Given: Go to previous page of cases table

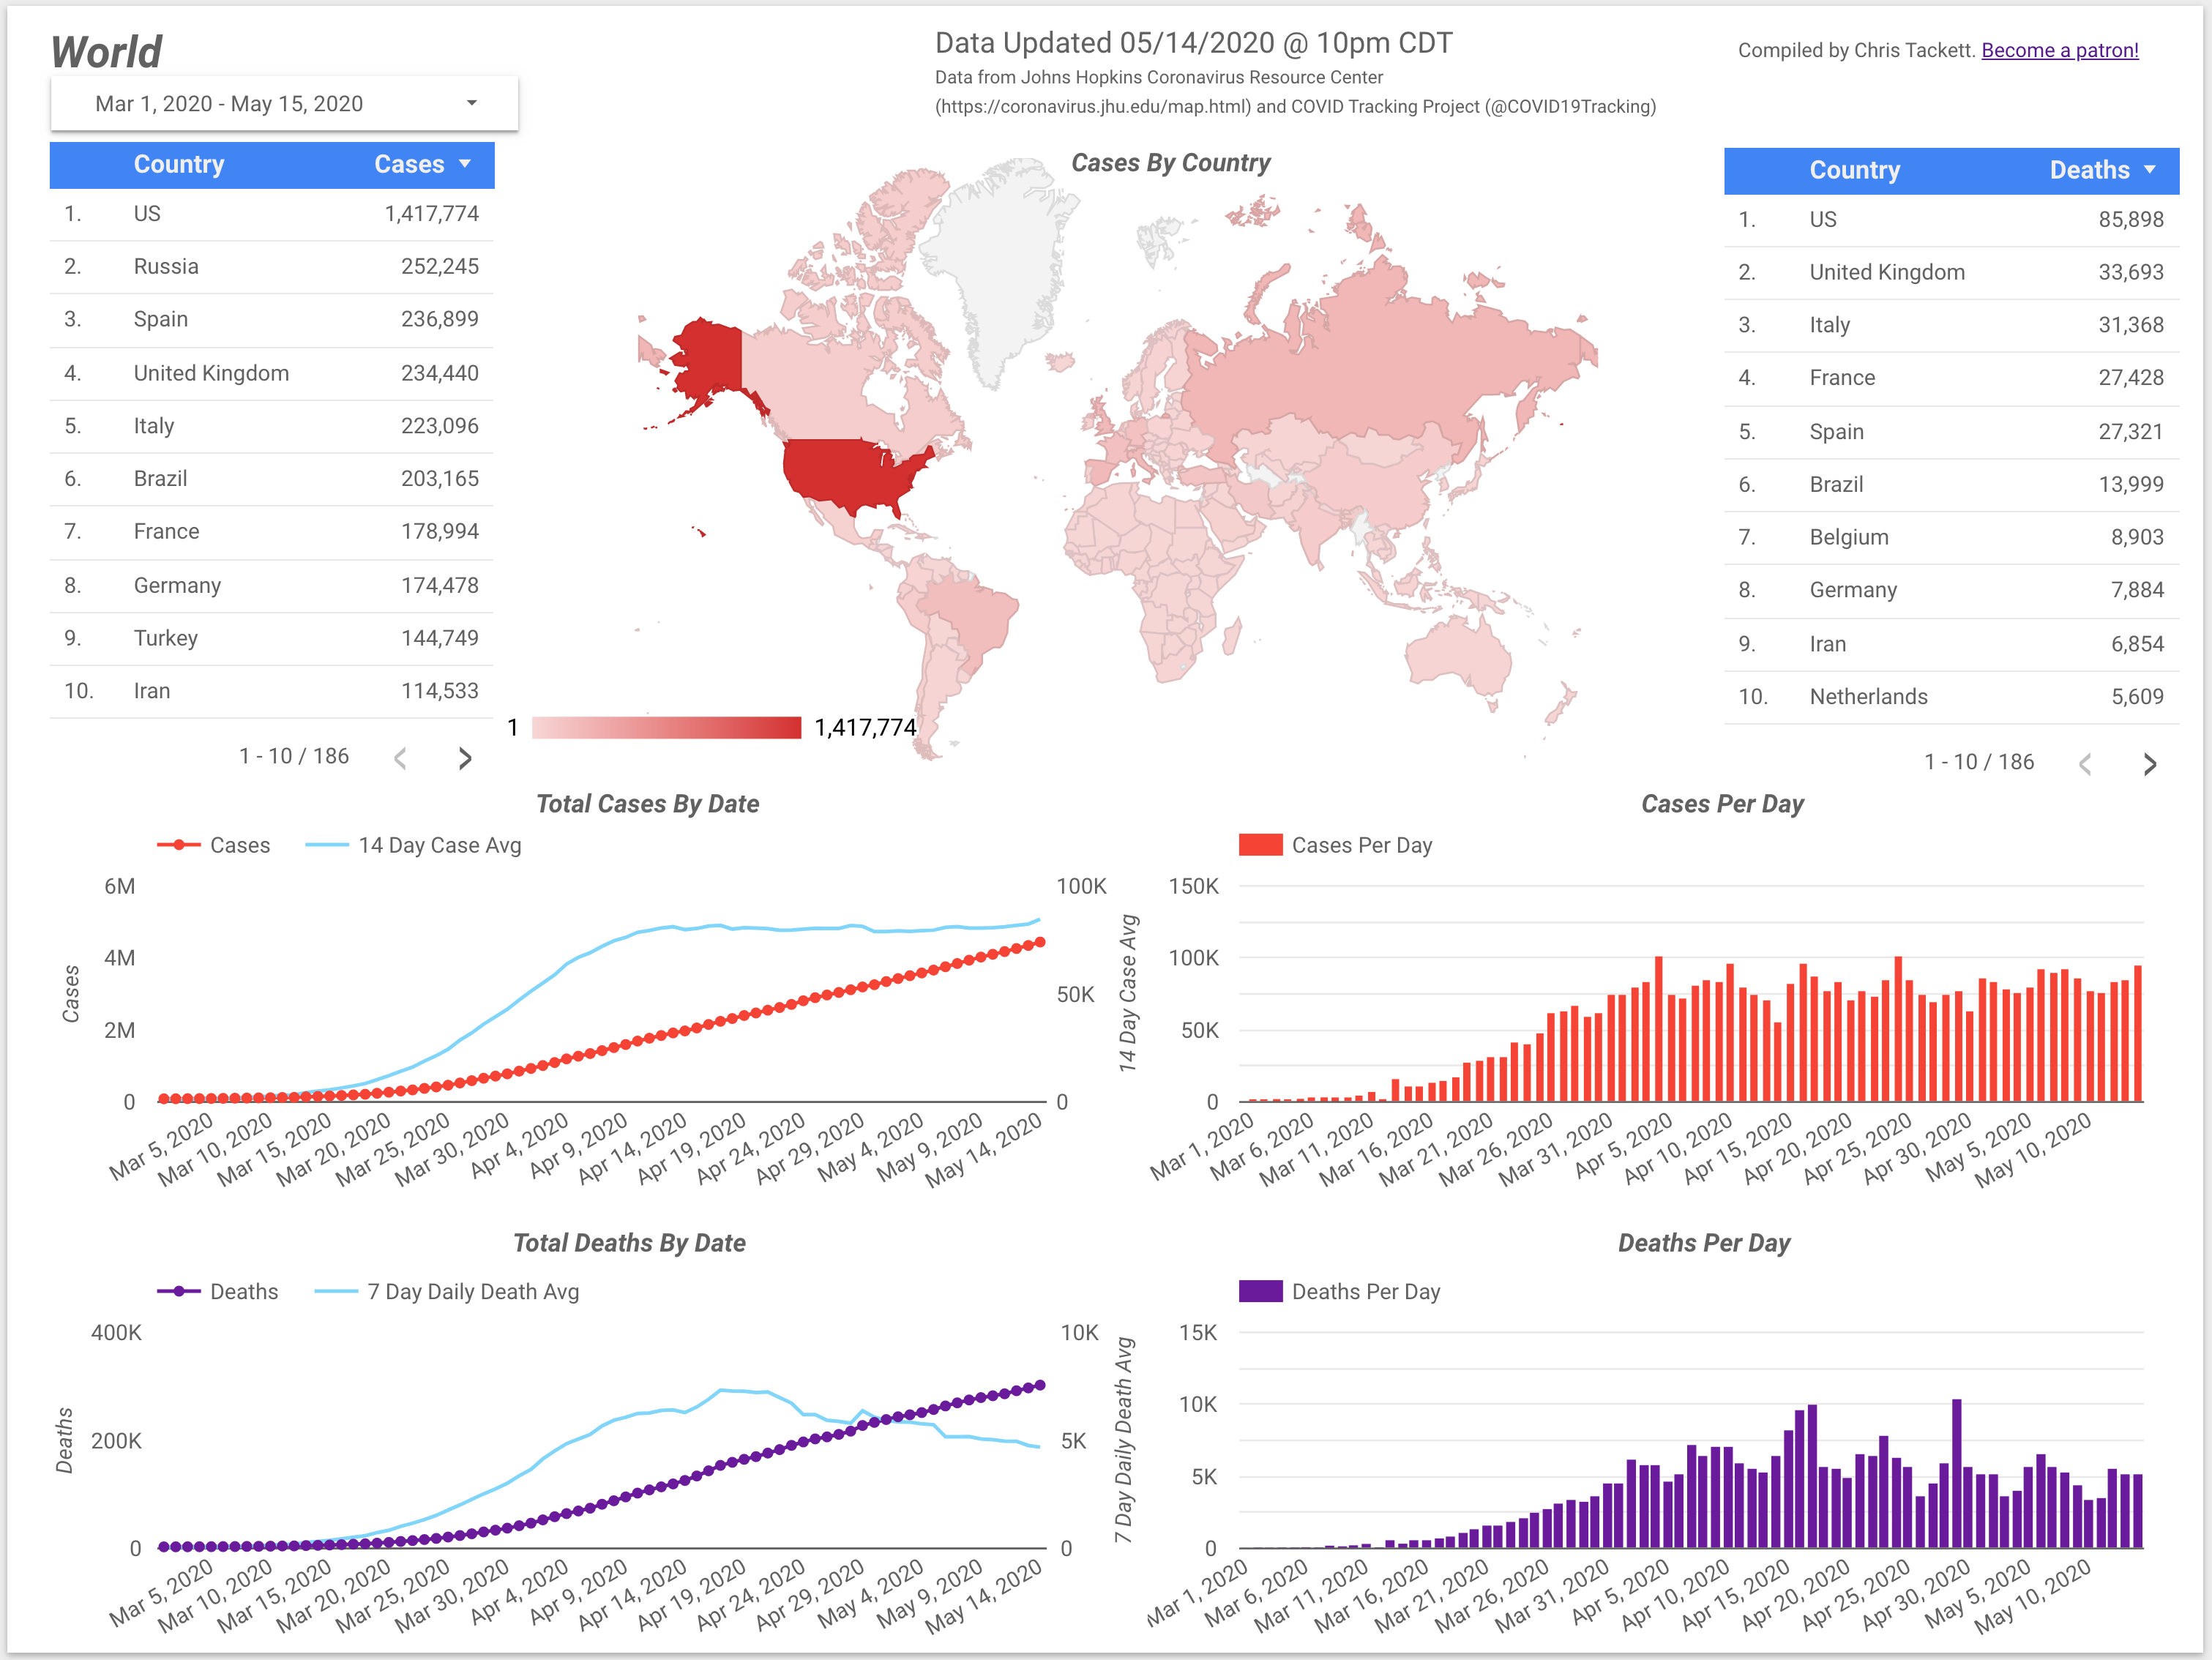Looking at the screenshot, I should 400,759.
